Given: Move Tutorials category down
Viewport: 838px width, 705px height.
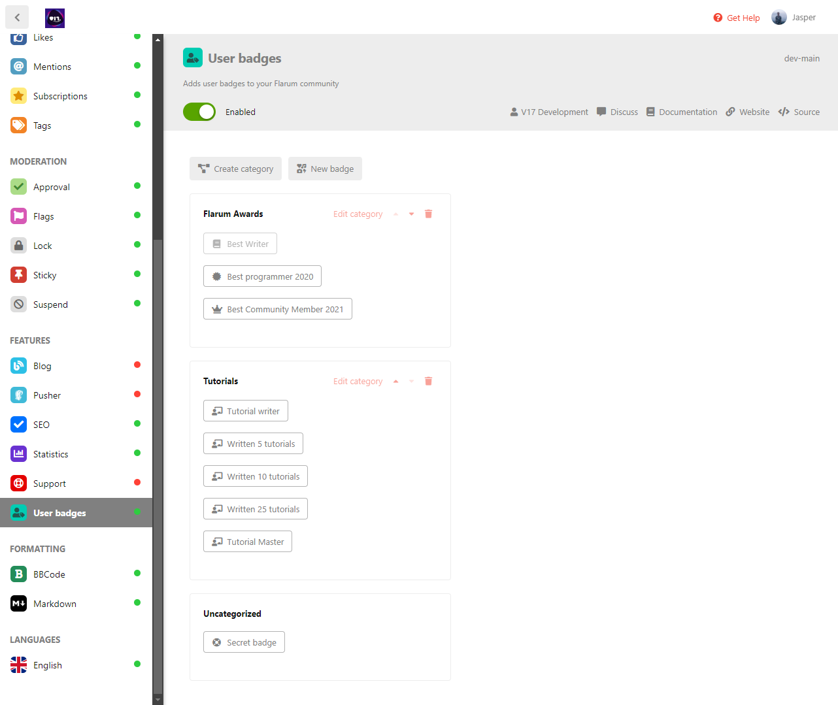Looking at the screenshot, I should point(411,381).
